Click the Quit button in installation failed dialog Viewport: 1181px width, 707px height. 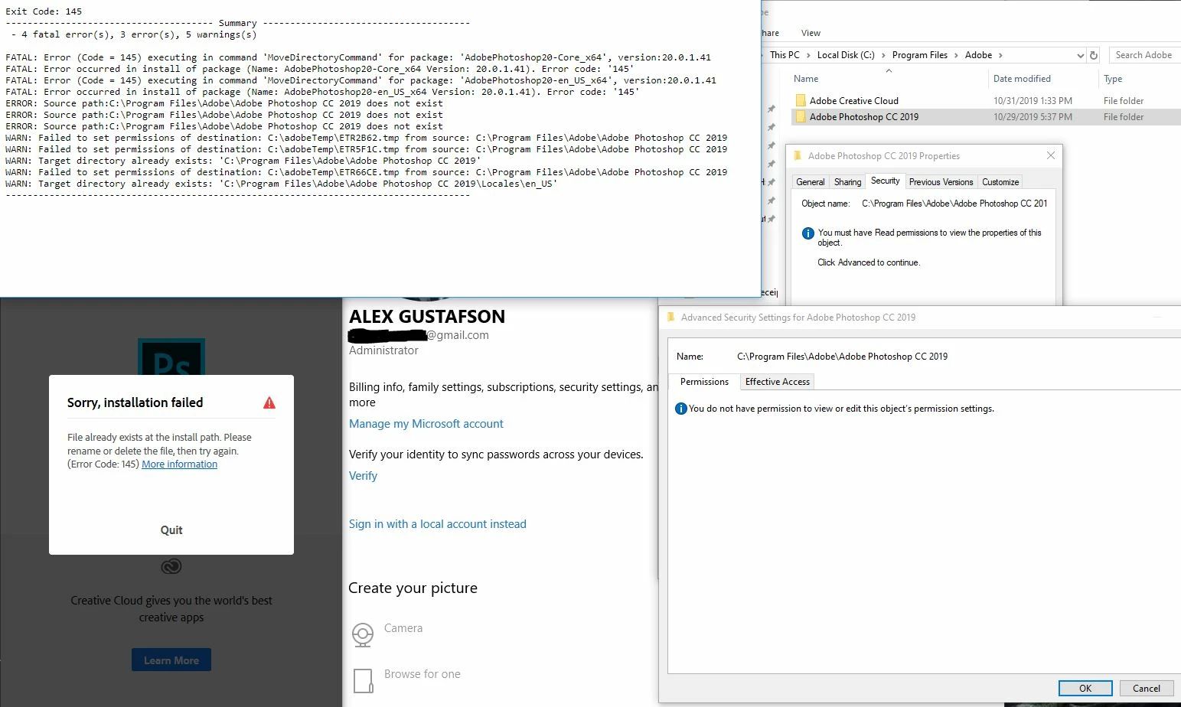coord(171,530)
